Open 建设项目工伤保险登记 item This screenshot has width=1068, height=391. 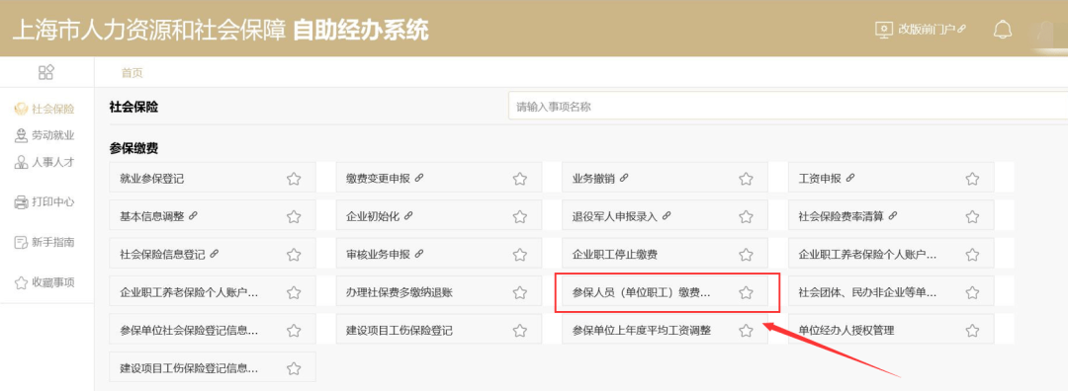click(439, 331)
